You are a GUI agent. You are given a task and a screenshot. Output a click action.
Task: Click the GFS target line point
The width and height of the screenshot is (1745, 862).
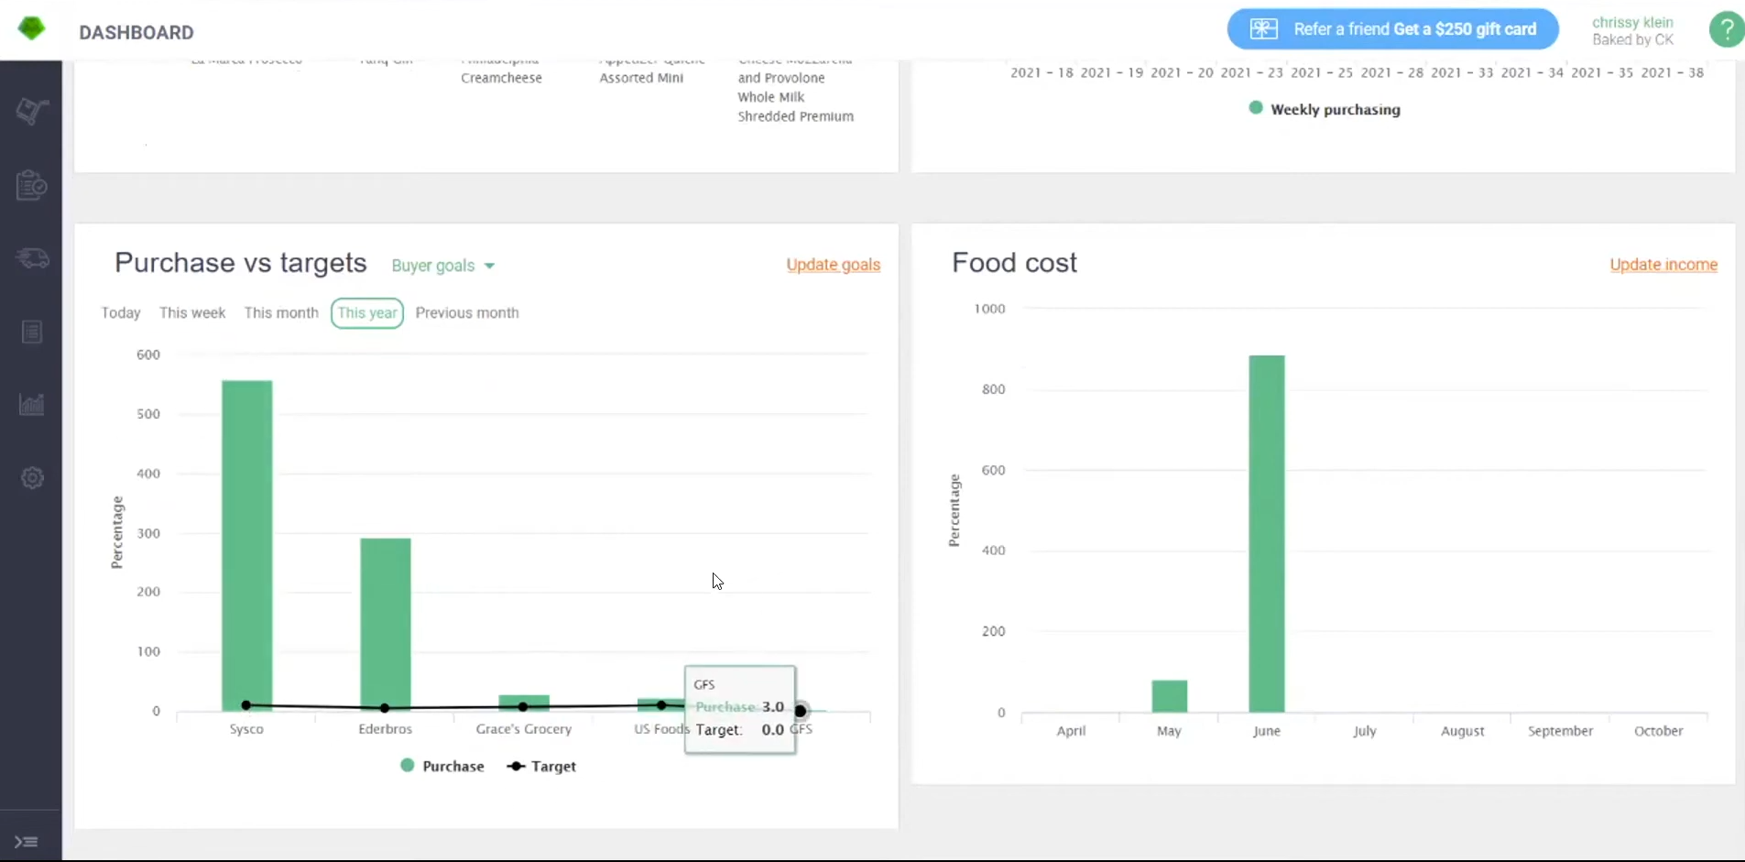[801, 711]
